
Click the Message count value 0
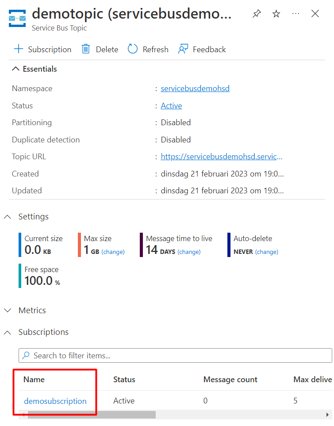(205, 401)
